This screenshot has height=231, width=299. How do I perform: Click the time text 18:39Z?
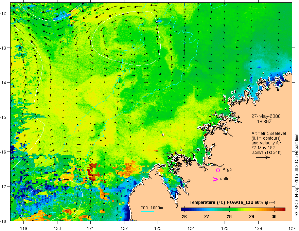(264, 121)
